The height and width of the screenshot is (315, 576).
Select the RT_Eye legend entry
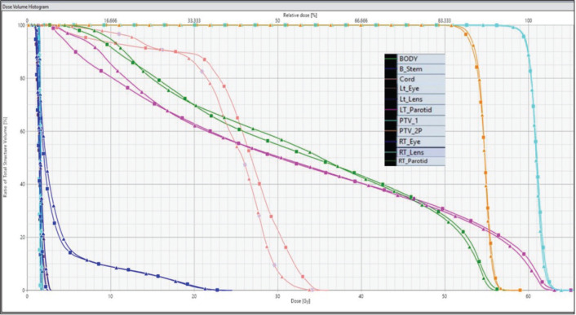click(x=421, y=142)
